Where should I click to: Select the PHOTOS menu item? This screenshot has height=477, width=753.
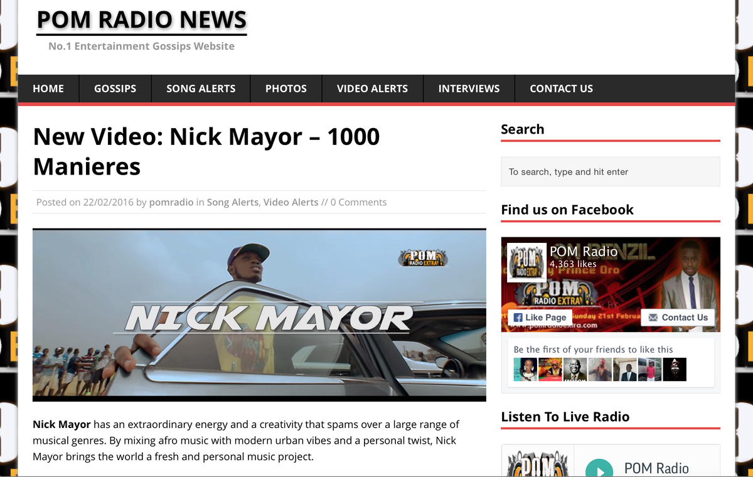(286, 88)
